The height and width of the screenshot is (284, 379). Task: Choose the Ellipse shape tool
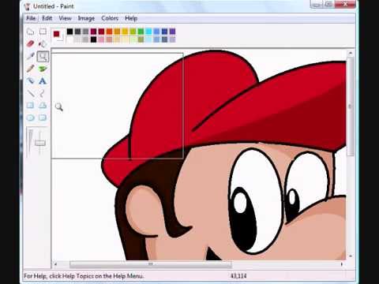(x=31, y=118)
